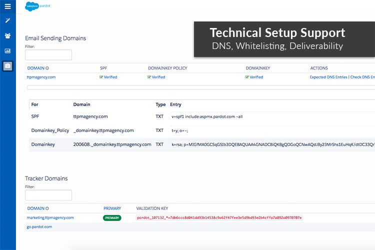Open the Reports chart icon in sidebar

pyautogui.click(x=7, y=50)
